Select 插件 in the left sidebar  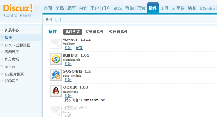[8, 37]
